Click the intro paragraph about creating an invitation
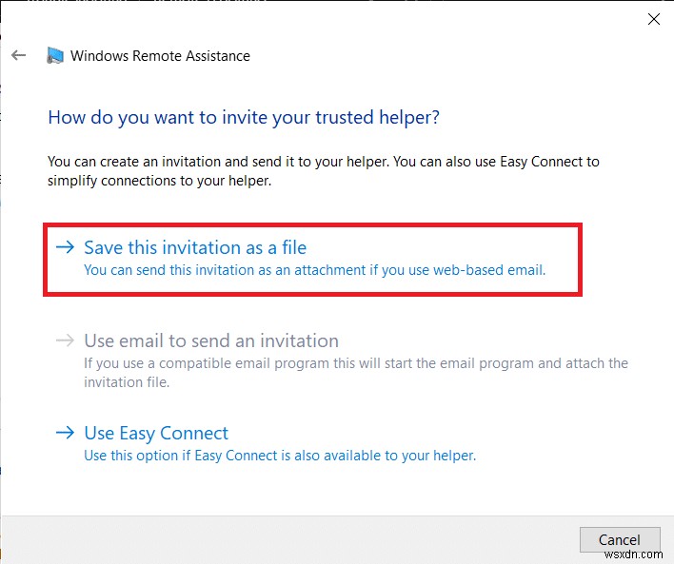 click(324, 171)
